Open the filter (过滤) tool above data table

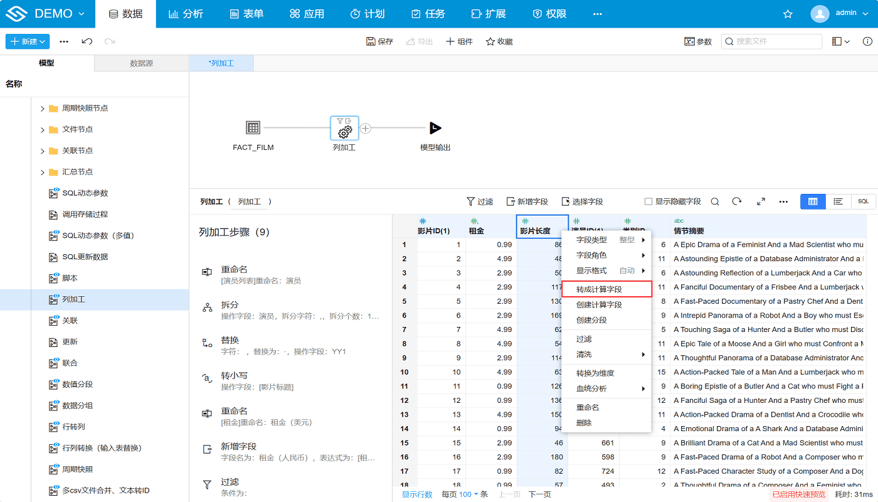(480, 201)
